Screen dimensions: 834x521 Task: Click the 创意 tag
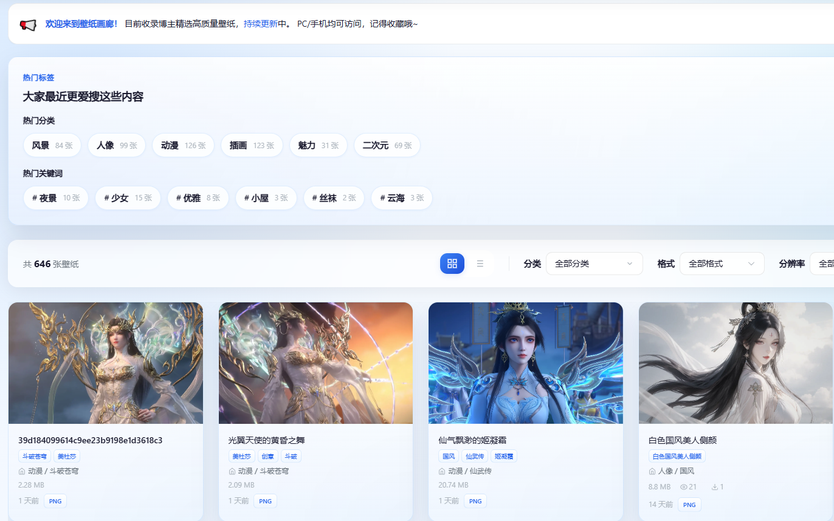(268, 456)
